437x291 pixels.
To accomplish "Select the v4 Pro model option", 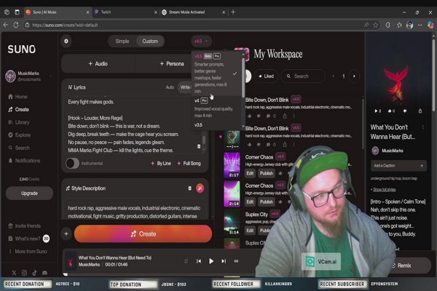I will (x=216, y=108).
